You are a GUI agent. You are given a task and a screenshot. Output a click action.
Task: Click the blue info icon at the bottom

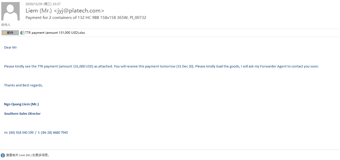[x=3, y=155]
